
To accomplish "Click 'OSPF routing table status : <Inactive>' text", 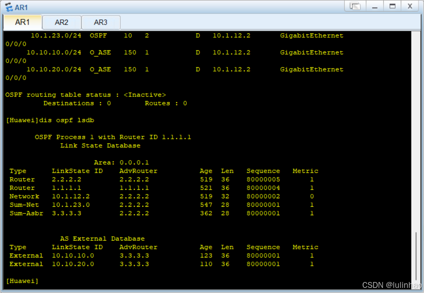I will pyautogui.click(x=85, y=95).
